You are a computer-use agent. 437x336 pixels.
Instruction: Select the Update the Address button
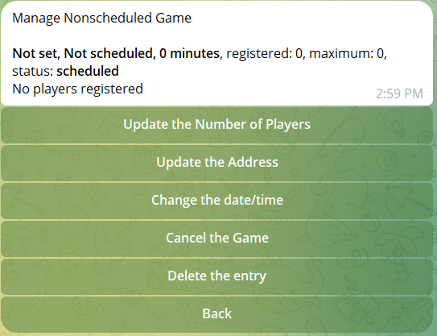(216, 163)
